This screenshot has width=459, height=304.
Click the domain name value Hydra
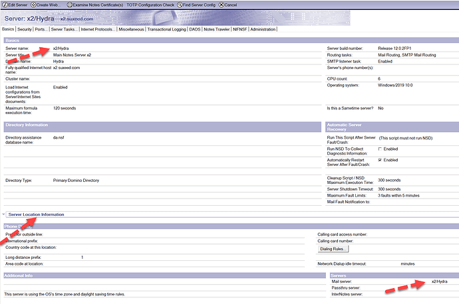click(x=59, y=61)
